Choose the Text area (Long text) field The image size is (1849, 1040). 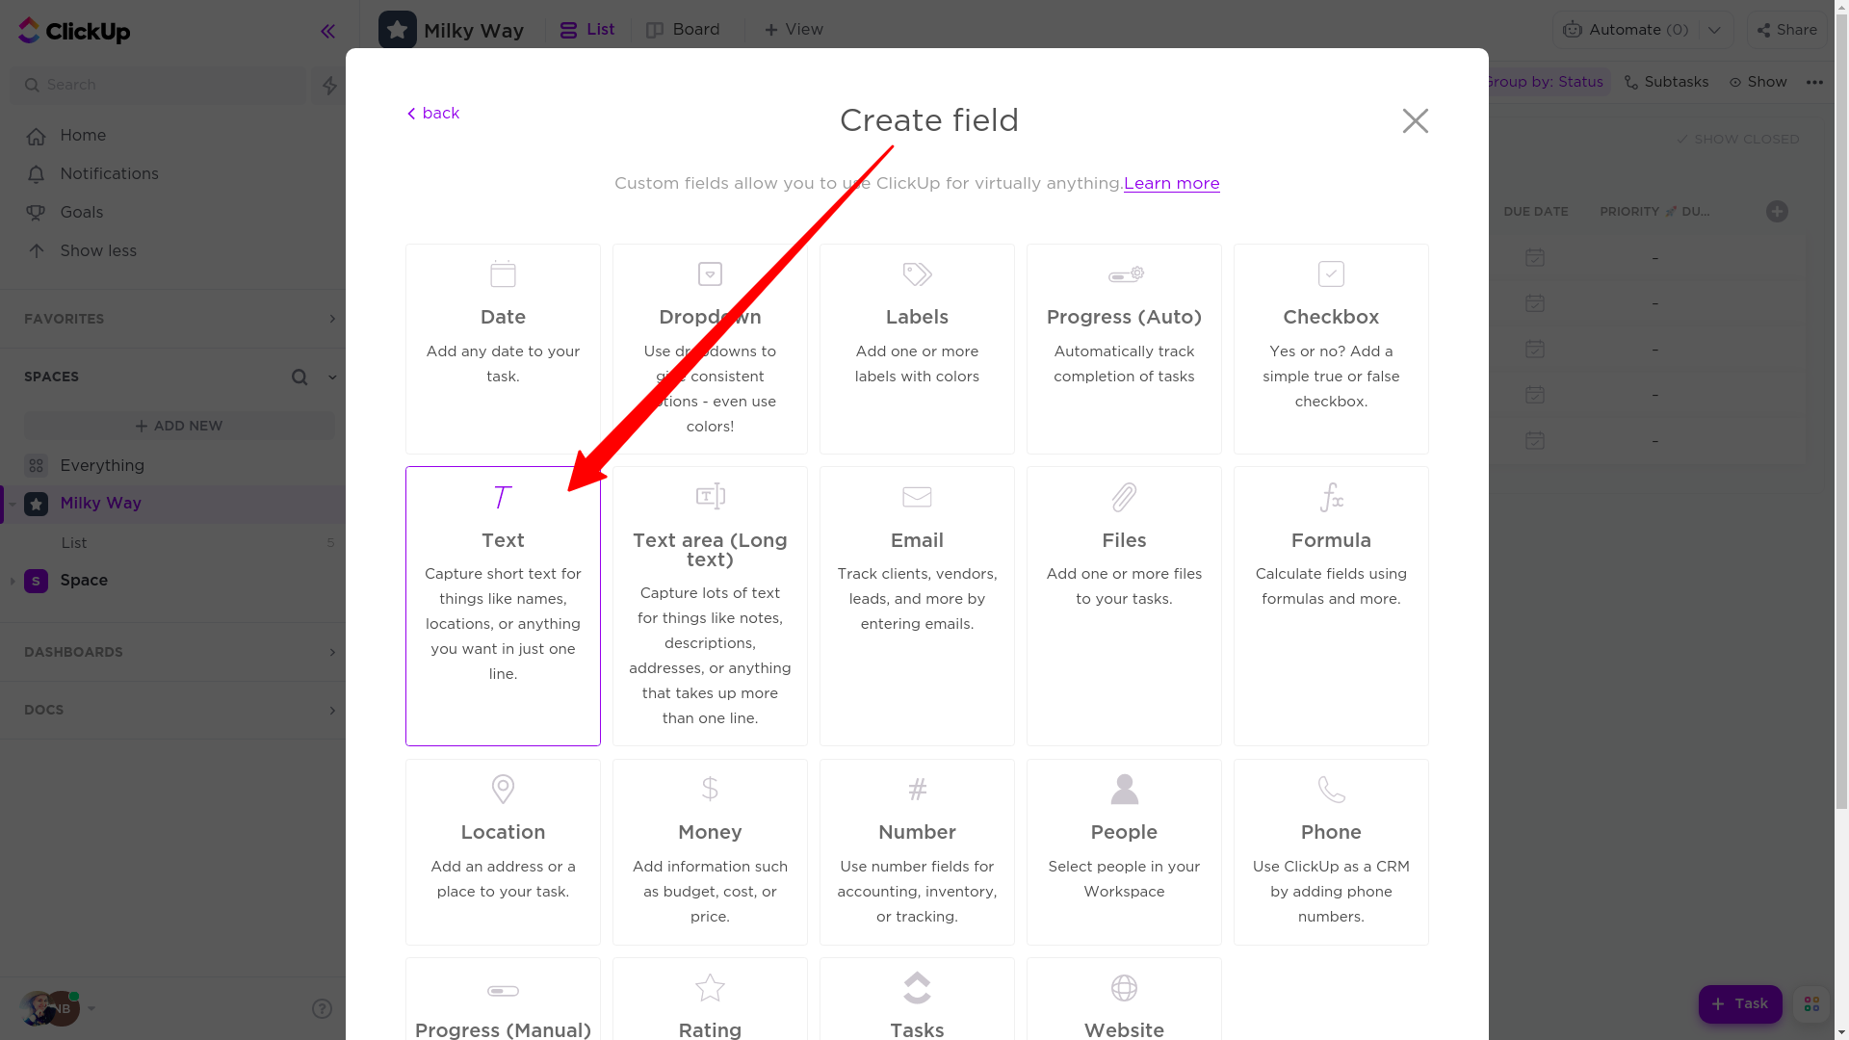[710, 606]
